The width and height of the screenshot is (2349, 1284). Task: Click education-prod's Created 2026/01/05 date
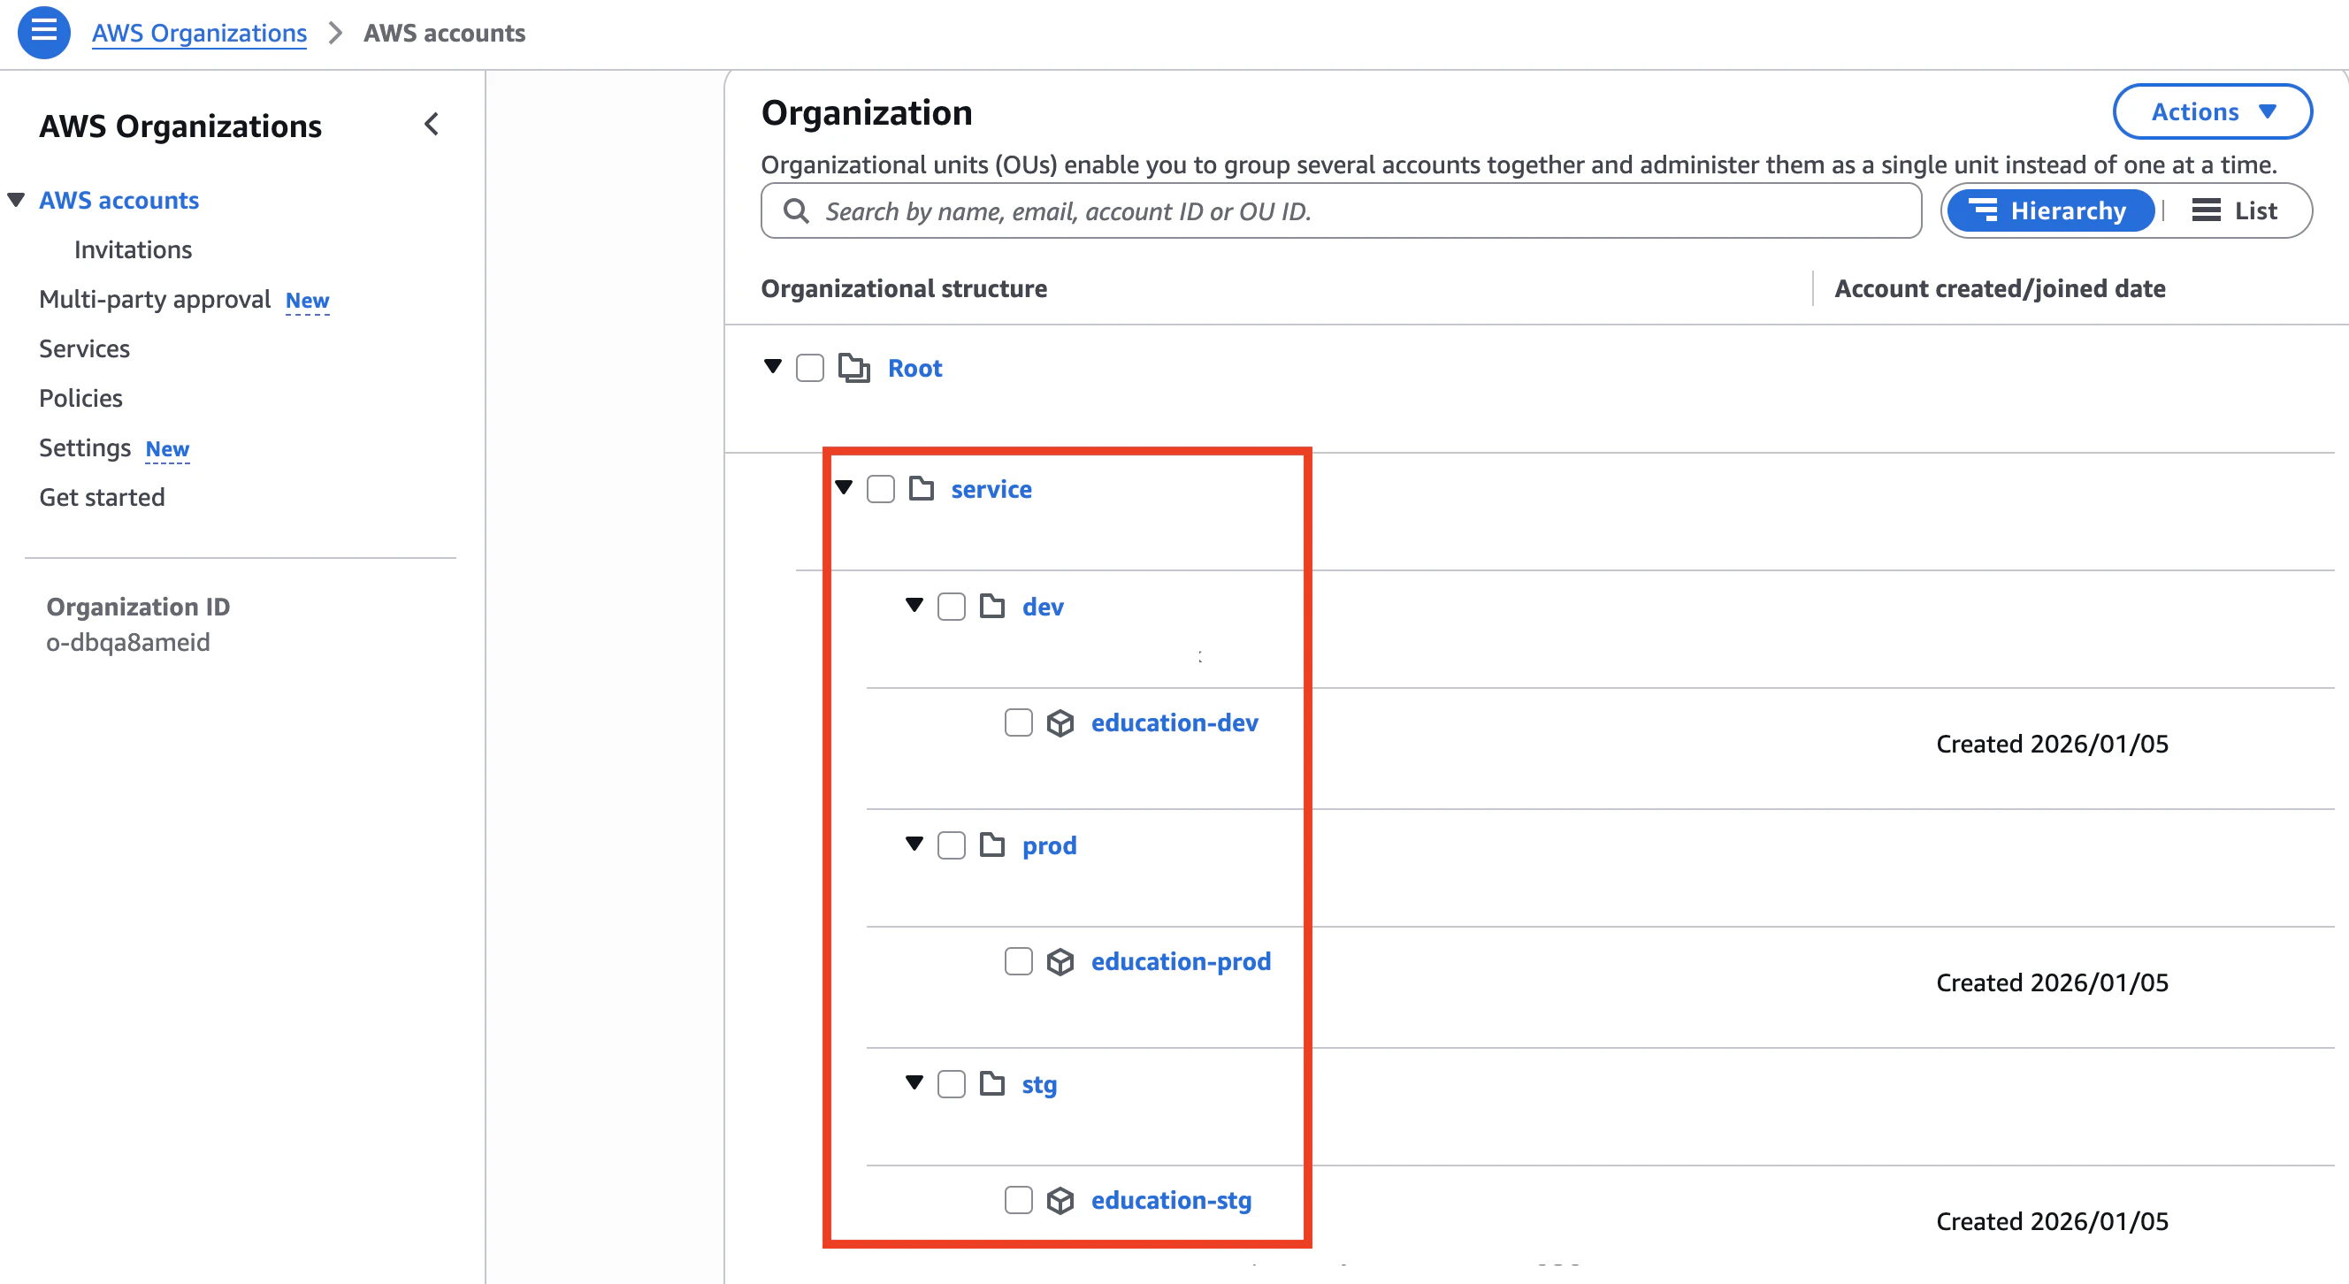[2053, 983]
